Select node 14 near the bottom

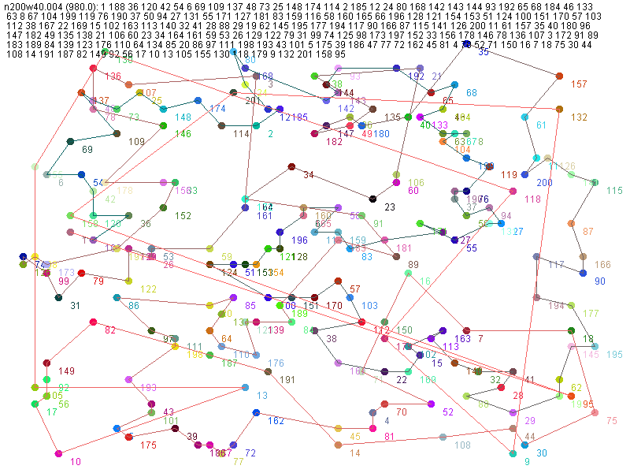point(338,445)
